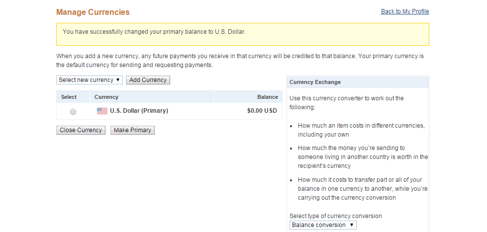Select the U.S. Dollar radio button
This screenshot has height=232, width=487.
point(73,112)
